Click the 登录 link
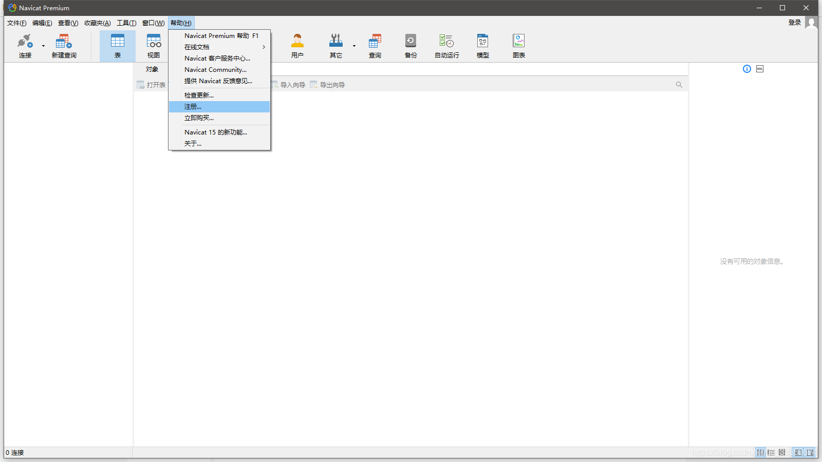The image size is (822, 462). tap(795, 23)
